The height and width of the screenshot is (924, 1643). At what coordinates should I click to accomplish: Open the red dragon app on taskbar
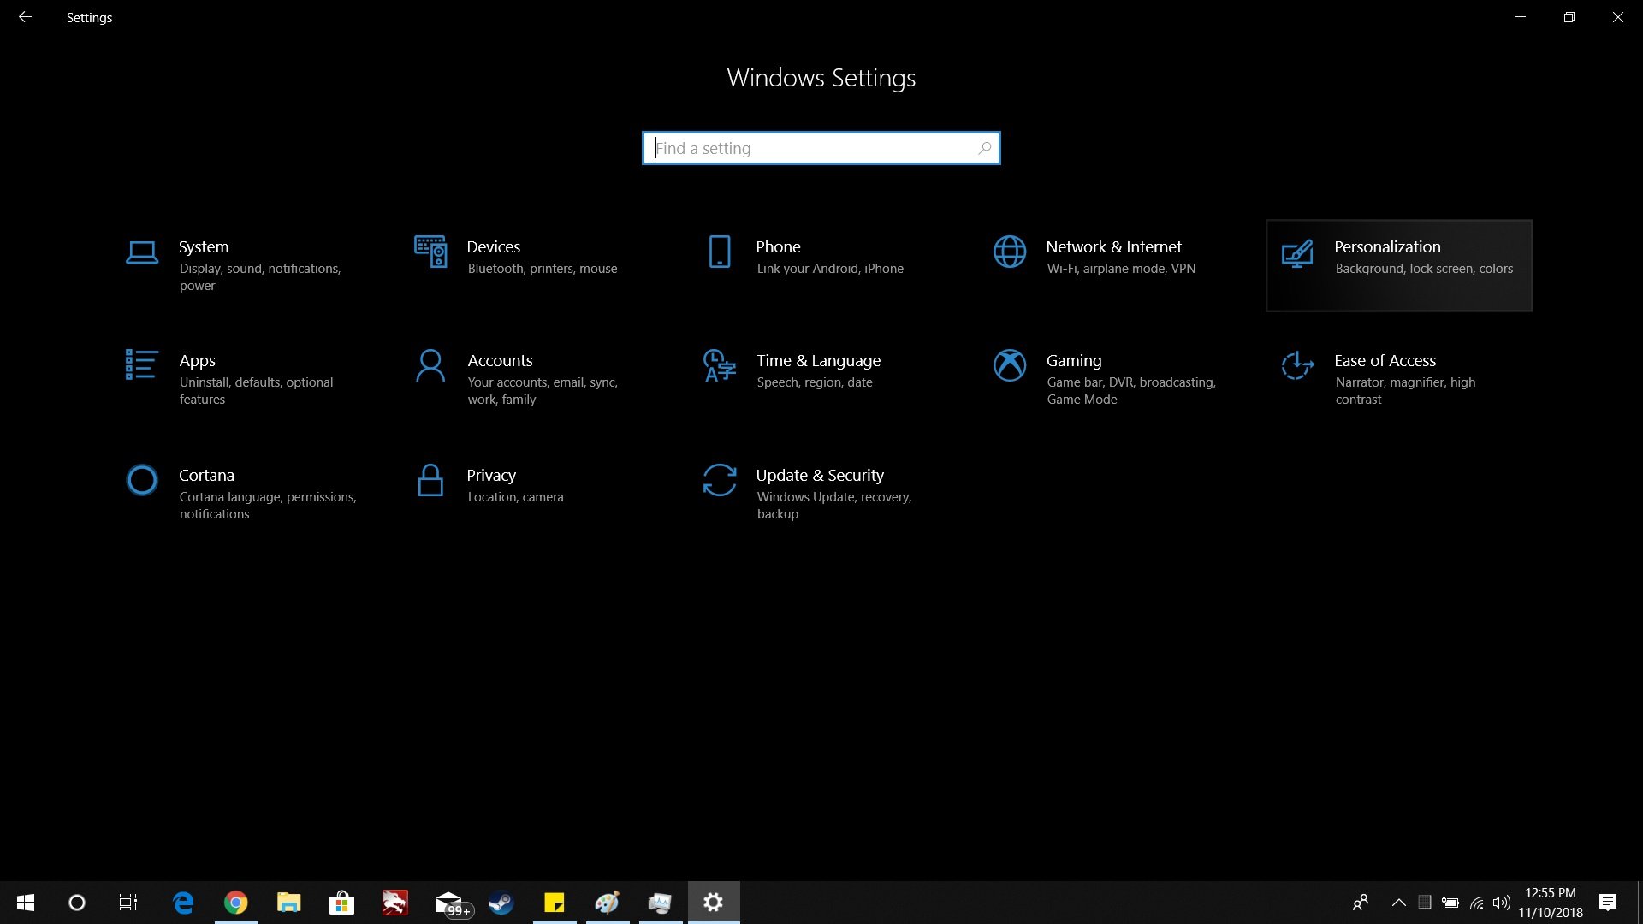[x=394, y=903]
